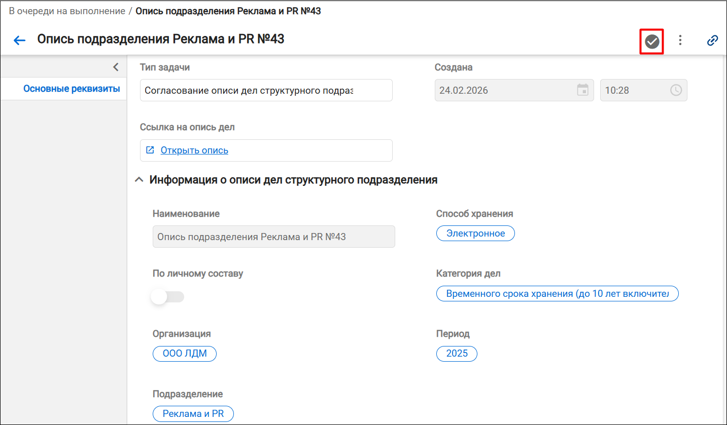
Task: Open the Тип задачи field
Action: click(266, 90)
